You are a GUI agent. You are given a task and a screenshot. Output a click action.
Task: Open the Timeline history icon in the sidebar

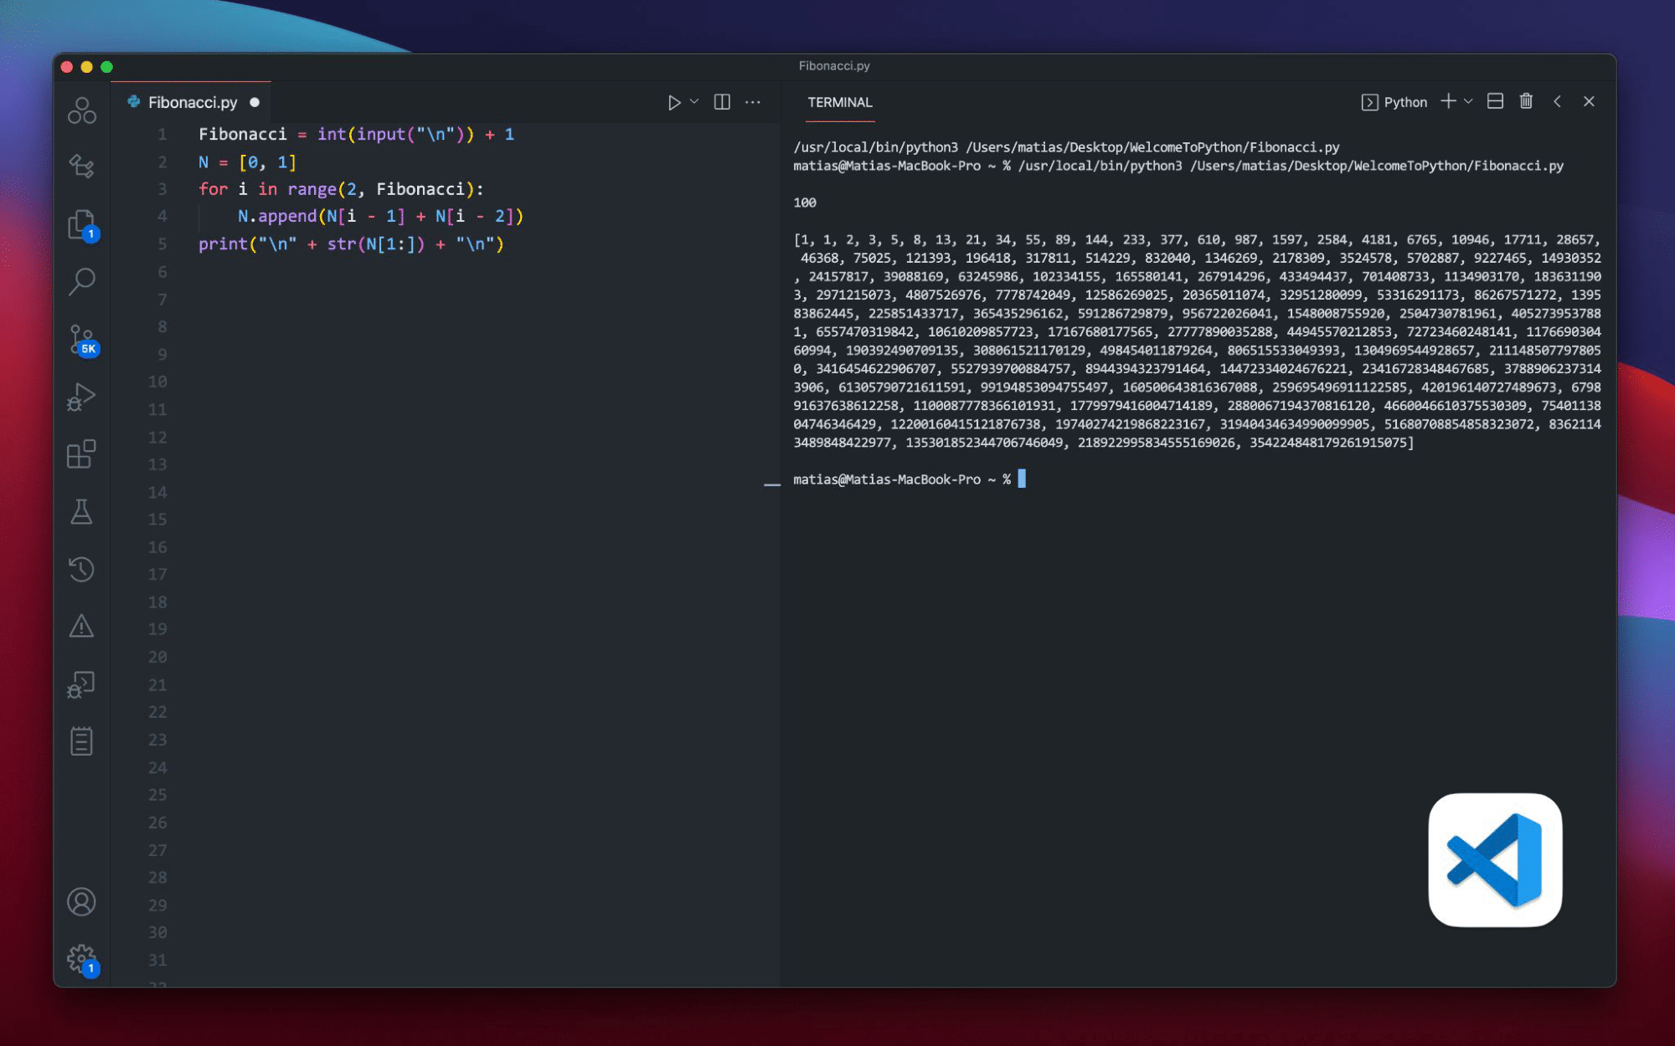(x=81, y=569)
